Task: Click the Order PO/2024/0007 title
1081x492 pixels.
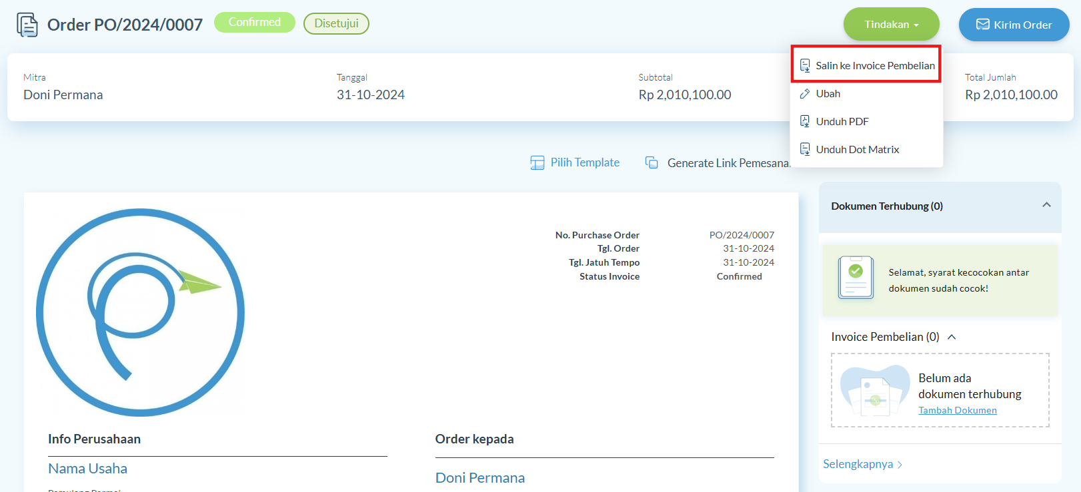Action: click(x=125, y=25)
